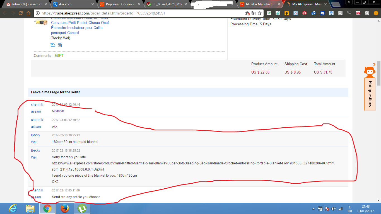
Task: Open the Pinterest extension icon
Action: 305,13
